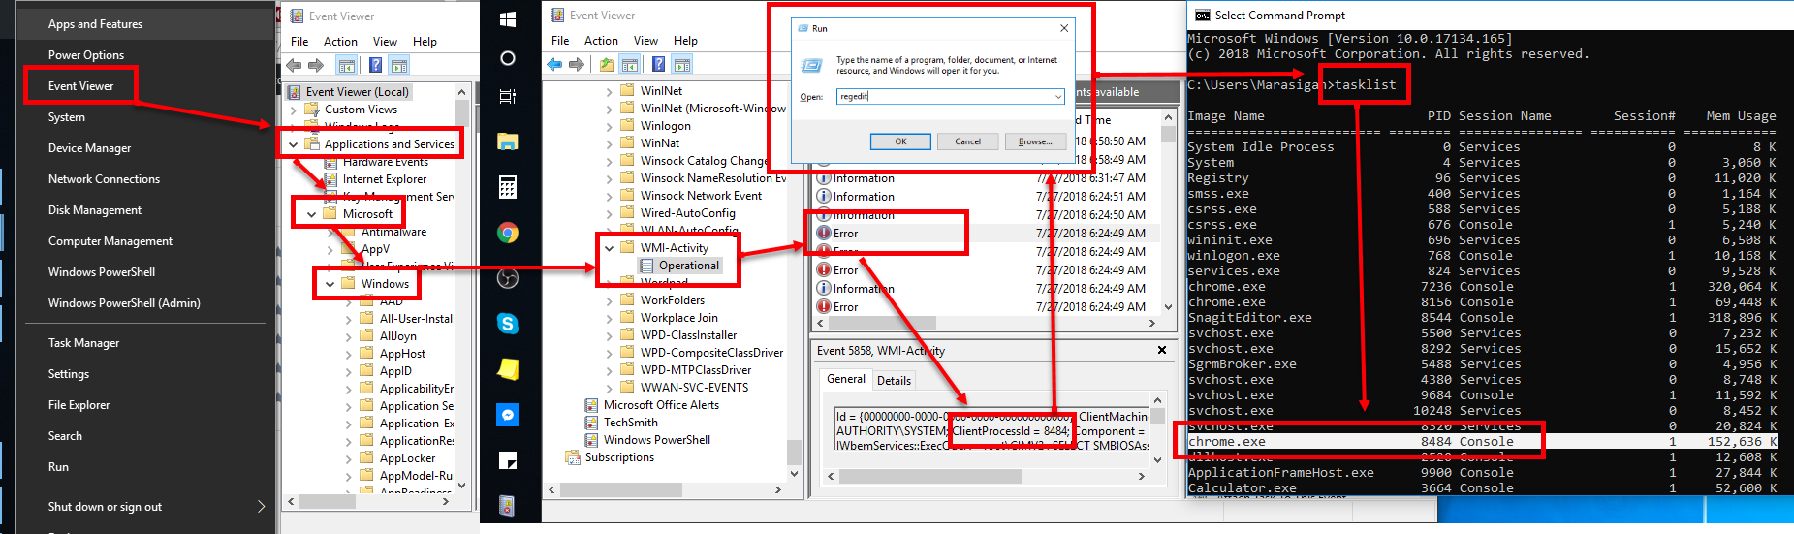Switch to the Details tab of Event 5858

point(894,381)
